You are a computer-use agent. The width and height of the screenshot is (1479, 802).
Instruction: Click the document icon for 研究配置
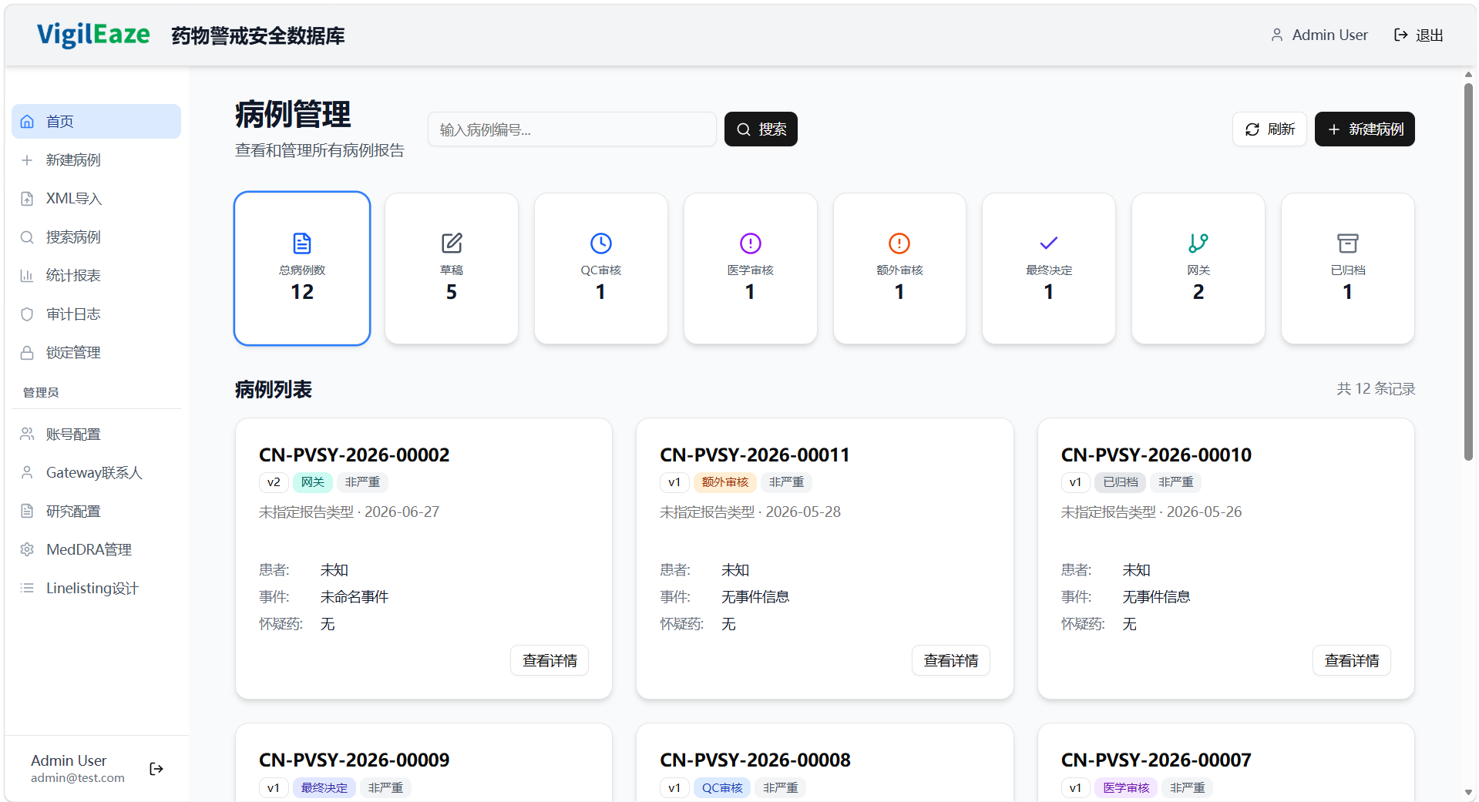pos(27,511)
